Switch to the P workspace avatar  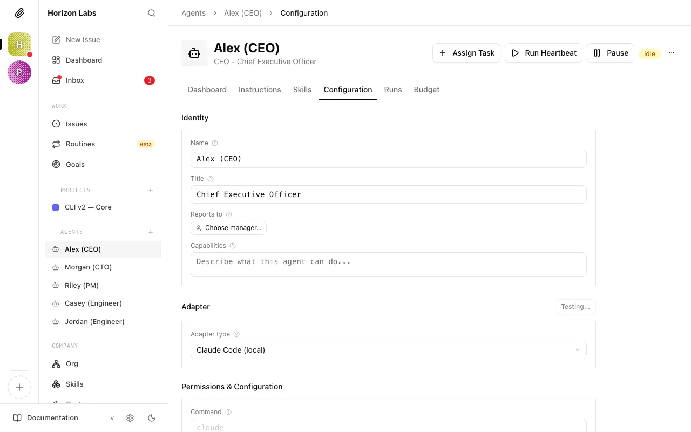coord(19,72)
